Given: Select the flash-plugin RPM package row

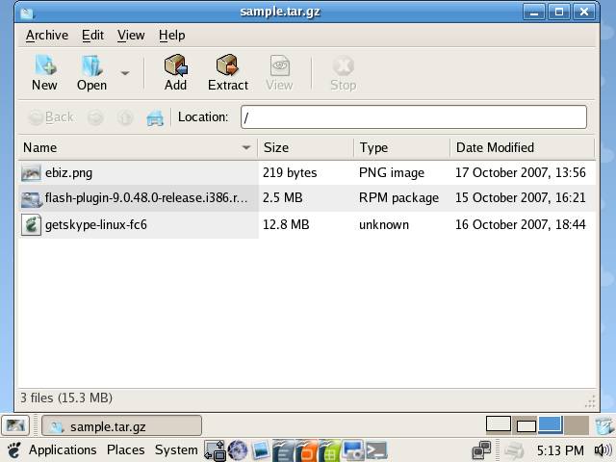Looking at the screenshot, I should (144, 198).
